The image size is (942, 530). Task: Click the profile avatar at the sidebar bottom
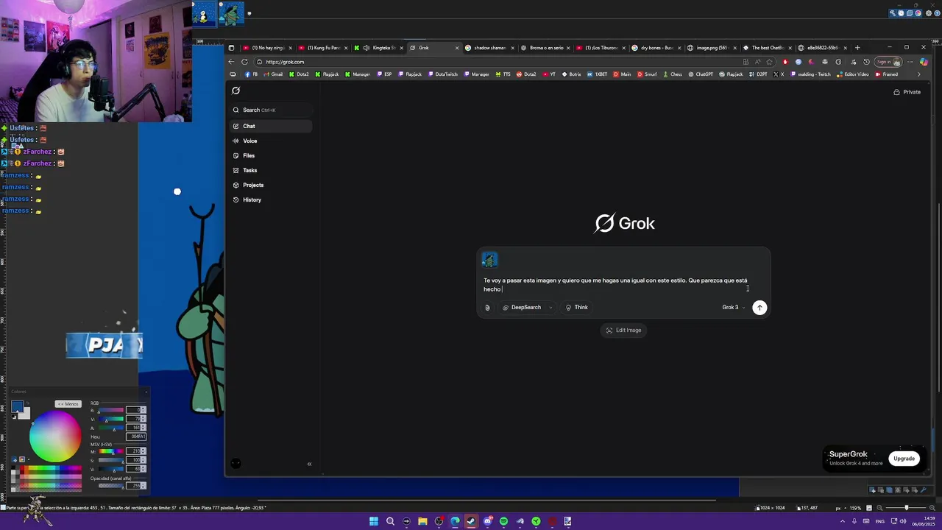point(235,463)
